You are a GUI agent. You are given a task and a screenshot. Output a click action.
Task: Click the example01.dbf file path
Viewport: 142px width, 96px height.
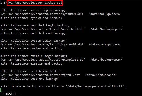tap(50, 60)
